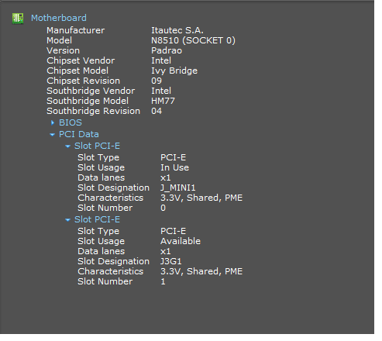
Task: Click the Slot PCI-E heading for slot J3G1
Action: point(97,219)
